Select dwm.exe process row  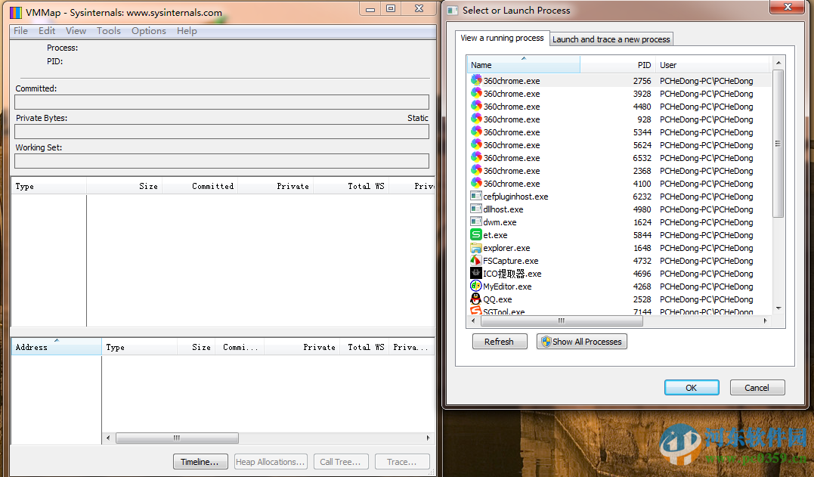click(619, 221)
